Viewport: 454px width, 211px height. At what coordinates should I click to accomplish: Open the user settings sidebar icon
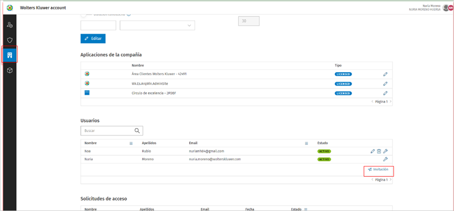10,25
